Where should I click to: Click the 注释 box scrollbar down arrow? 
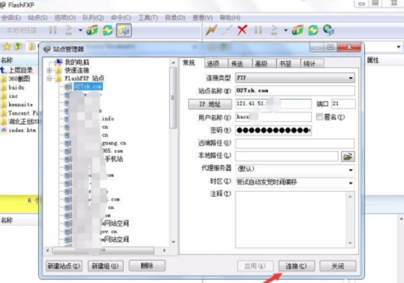click(350, 243)
